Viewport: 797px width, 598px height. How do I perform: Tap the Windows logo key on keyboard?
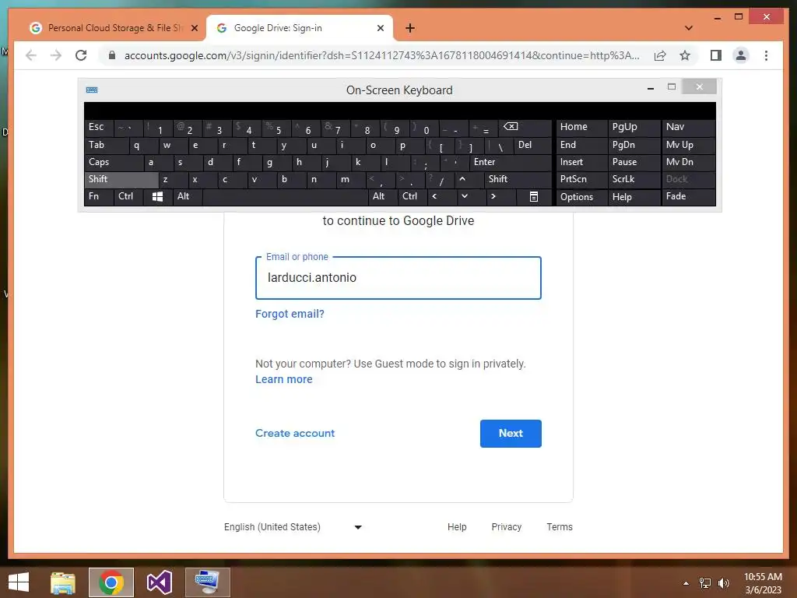click(157, 197)
